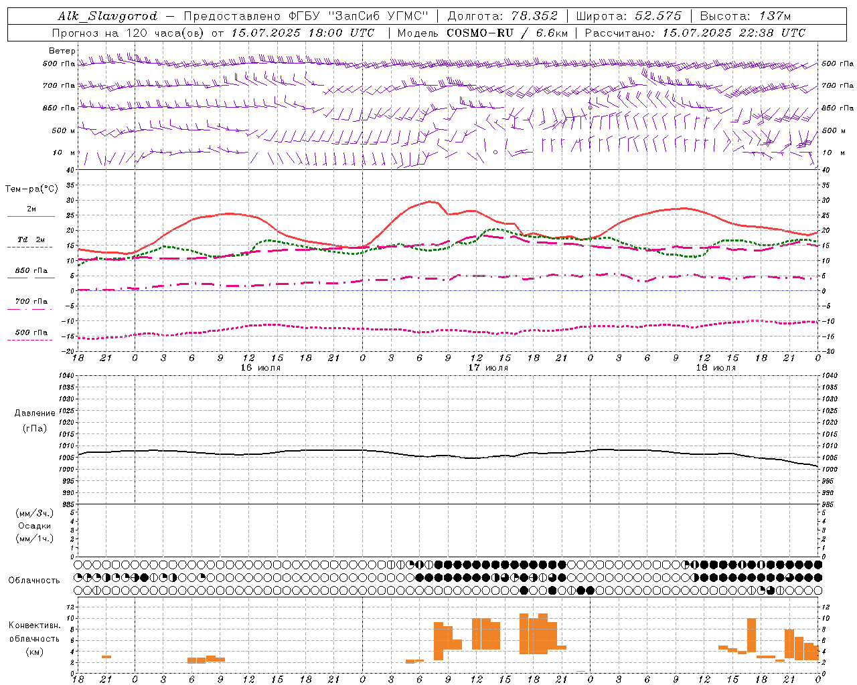Click the 16 июля date label
This screenshot has height=685, width=857.
tap(260, 368)
